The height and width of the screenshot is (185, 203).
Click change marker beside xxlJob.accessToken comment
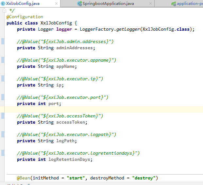tap(3, 116)
